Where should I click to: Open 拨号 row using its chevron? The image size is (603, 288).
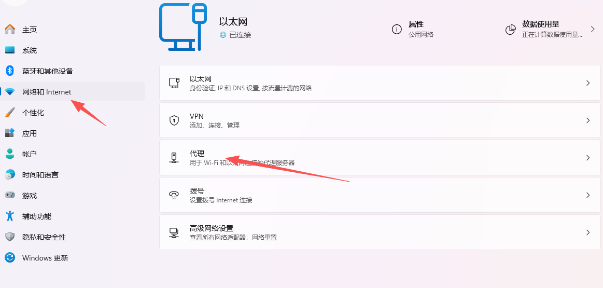click(588, 195)
